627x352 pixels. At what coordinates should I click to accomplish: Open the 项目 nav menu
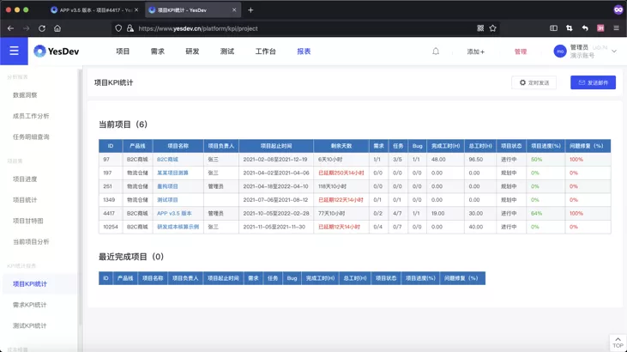[123, 52]
